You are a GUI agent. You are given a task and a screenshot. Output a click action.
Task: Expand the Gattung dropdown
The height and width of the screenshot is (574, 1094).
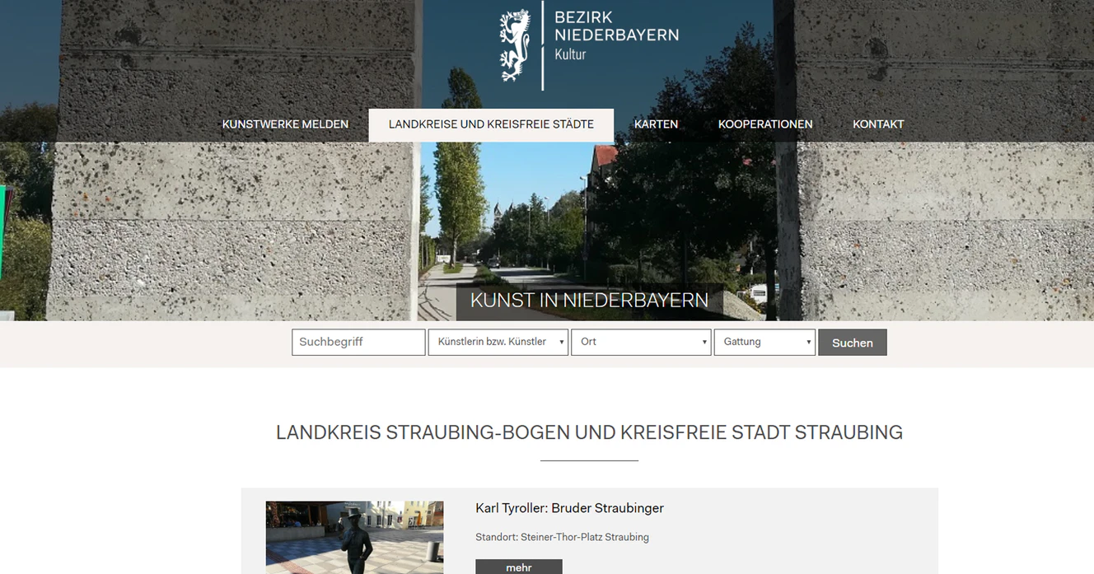tap(764, 343)
